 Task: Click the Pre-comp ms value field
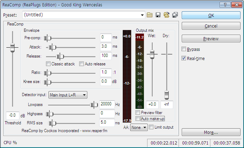click(x=106, y=37)
